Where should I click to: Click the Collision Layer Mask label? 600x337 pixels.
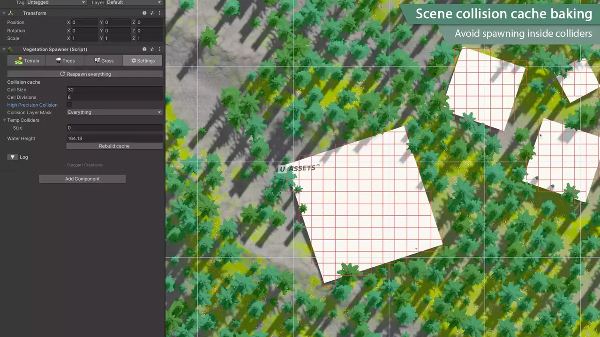coord(30,113)
